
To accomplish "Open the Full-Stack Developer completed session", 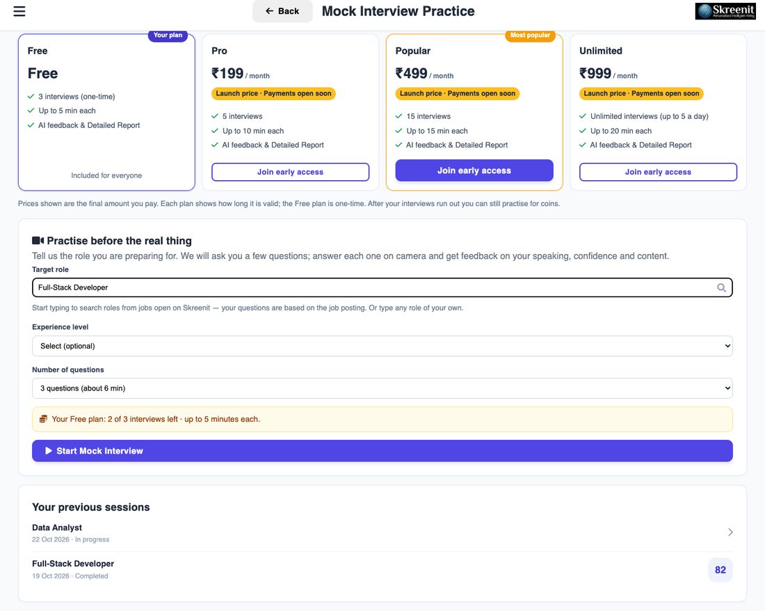I will pos(382,569).
